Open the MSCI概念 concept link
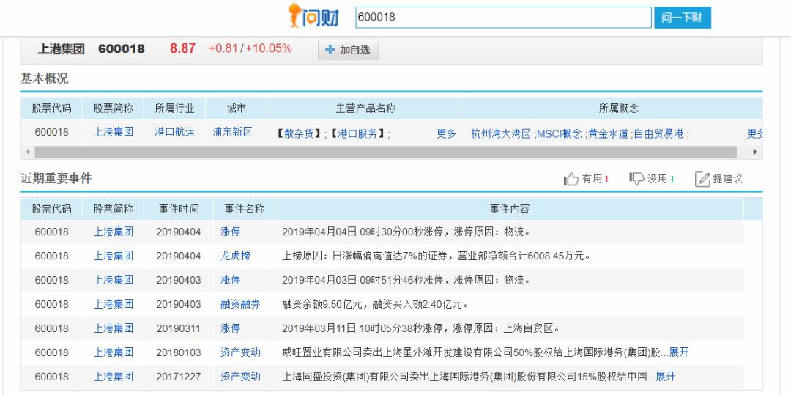Viewport: 791px width, 395px height. (560, 133)
